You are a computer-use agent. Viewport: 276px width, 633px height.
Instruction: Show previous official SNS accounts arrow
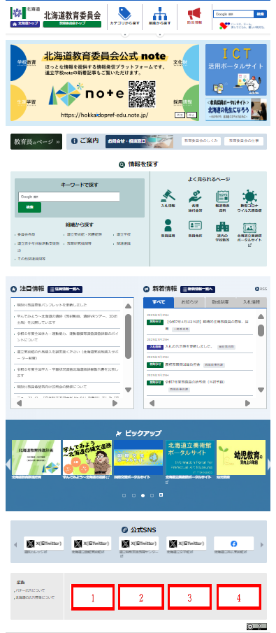click(x=15, y=545)
